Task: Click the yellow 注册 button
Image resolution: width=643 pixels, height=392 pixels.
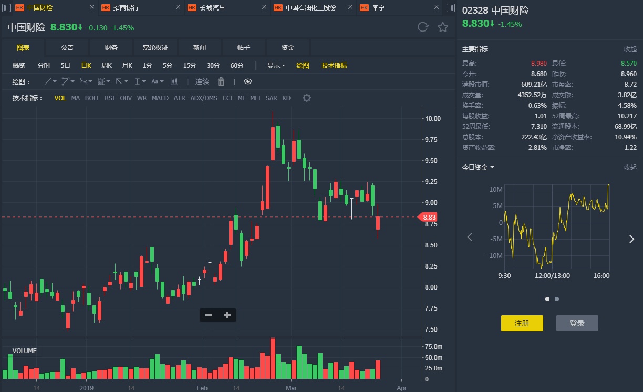Action: pyautogui.click(x=522, y=323)
